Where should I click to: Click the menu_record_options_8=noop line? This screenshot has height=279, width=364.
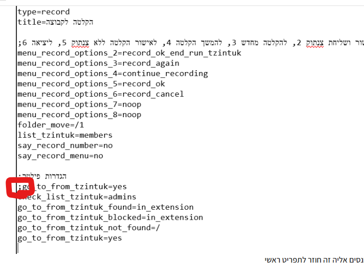pos(79,114)
